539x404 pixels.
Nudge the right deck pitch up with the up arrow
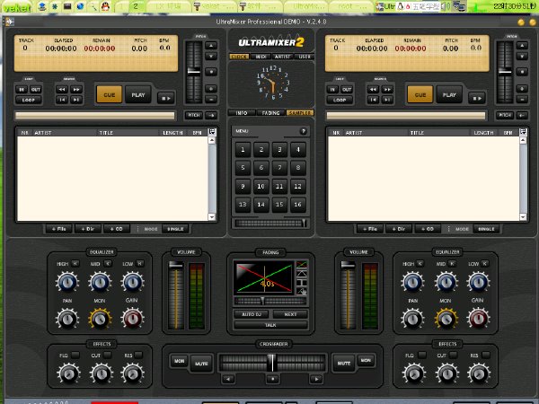[x=522, y=46]
